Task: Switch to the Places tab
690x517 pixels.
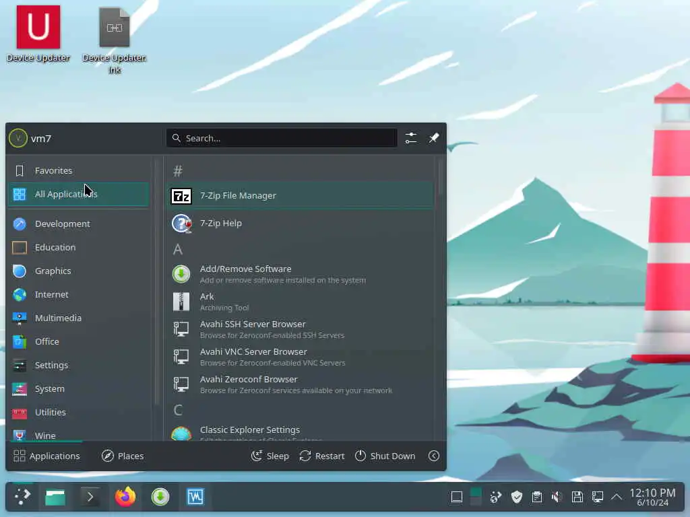Action: 123,456
